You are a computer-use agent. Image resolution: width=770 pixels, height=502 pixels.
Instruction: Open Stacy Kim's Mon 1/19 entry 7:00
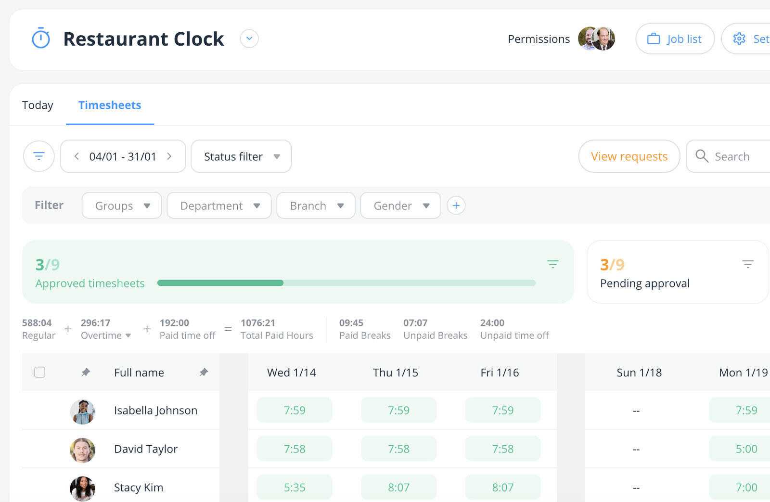point(740,487)
